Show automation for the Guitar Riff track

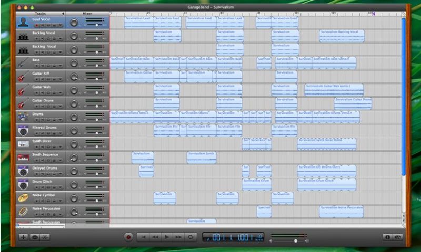click(60, 79)
